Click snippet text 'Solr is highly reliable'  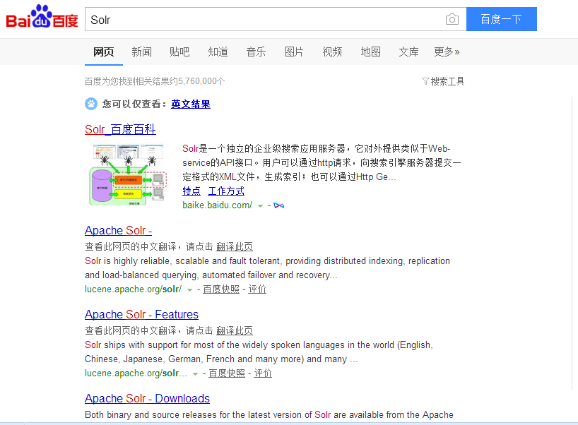pos(129,261)
